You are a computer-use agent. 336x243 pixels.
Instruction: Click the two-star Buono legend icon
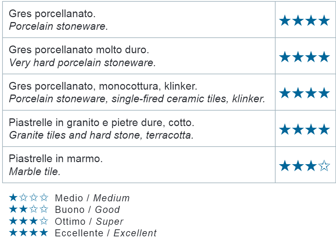tap(28, 209)
